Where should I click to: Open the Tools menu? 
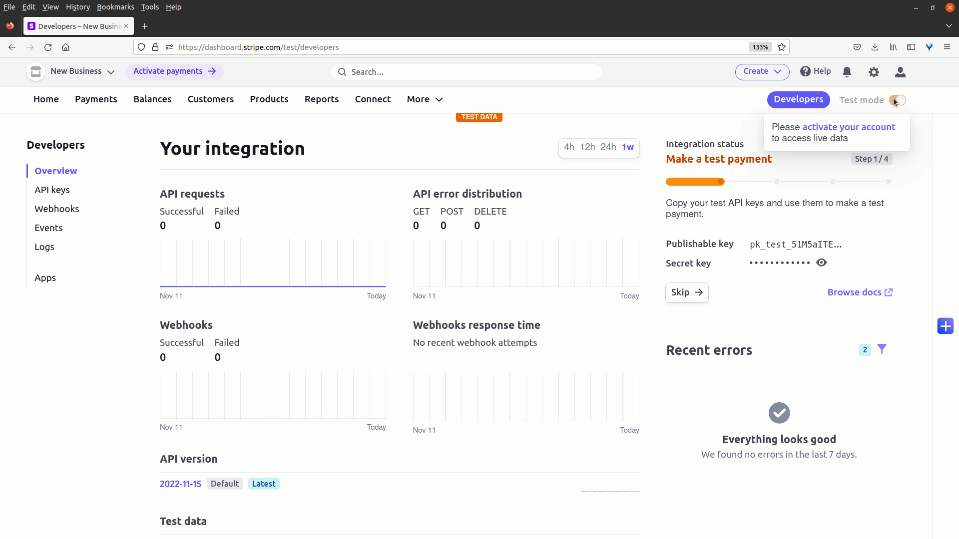pos(150,7)
